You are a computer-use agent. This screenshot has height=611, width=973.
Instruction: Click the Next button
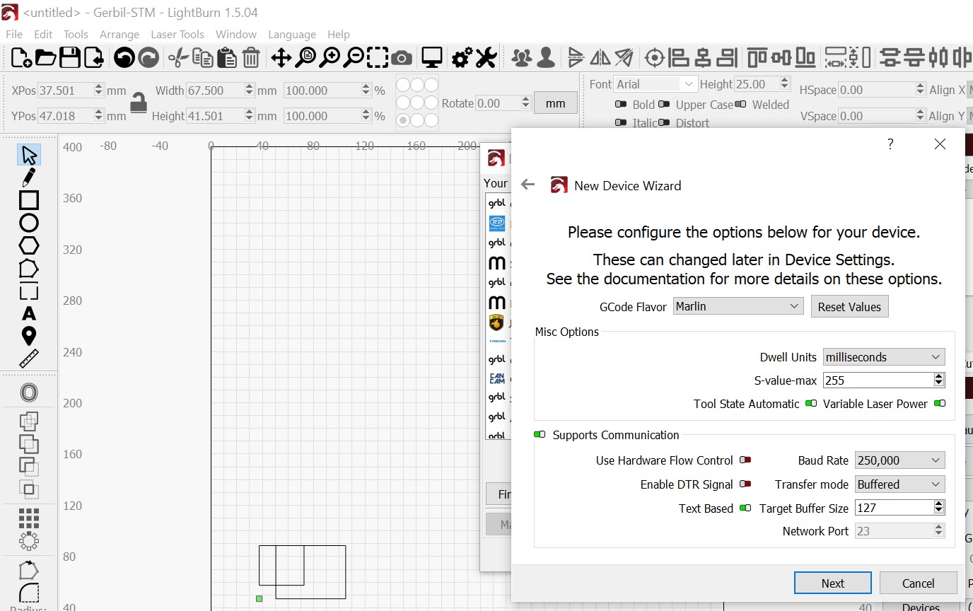tap(832, 583)
